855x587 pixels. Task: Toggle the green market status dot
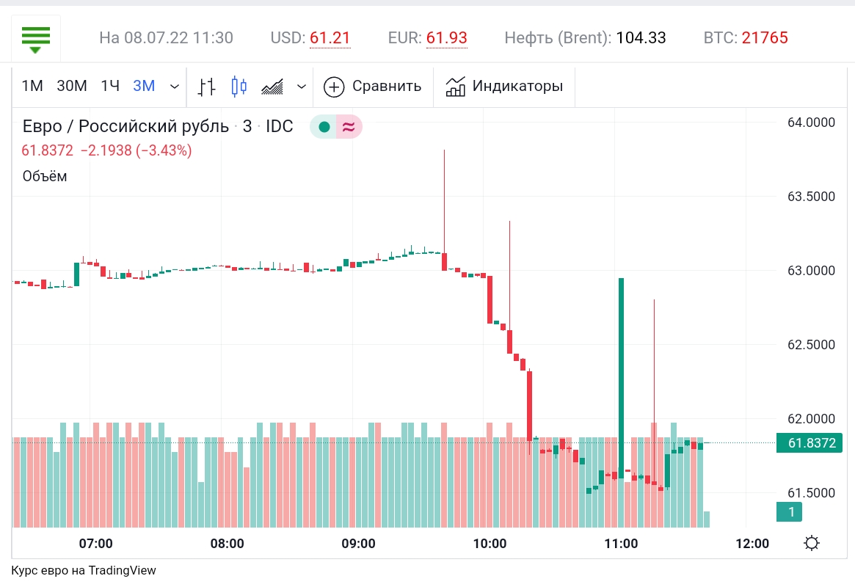[324, 127]
